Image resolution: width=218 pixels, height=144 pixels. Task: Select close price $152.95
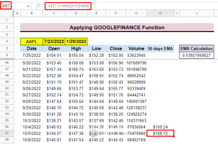pos(116,55)
